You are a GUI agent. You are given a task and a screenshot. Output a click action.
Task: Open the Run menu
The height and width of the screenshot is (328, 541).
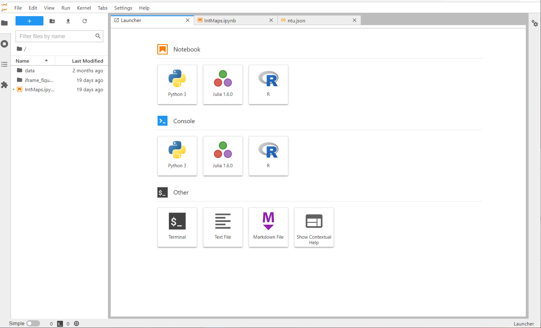[66, 8]
